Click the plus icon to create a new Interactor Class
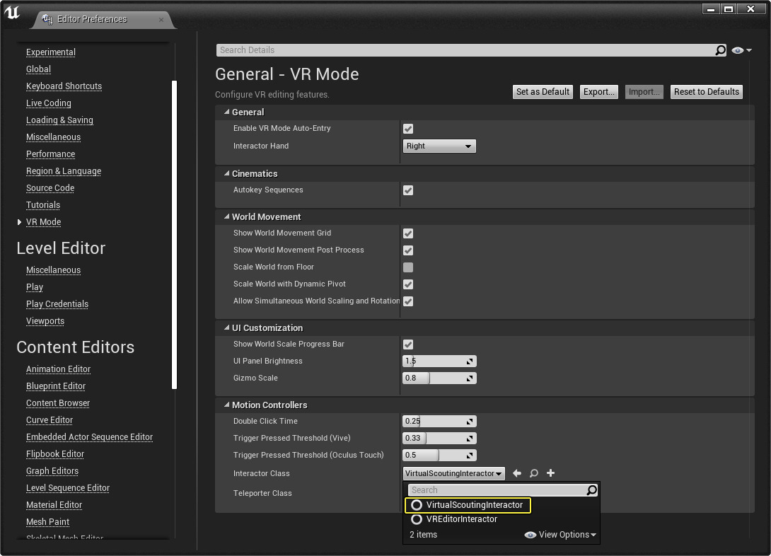Image resolution: width=771 pixels, height=556 pixels. (x=551, y=473)
